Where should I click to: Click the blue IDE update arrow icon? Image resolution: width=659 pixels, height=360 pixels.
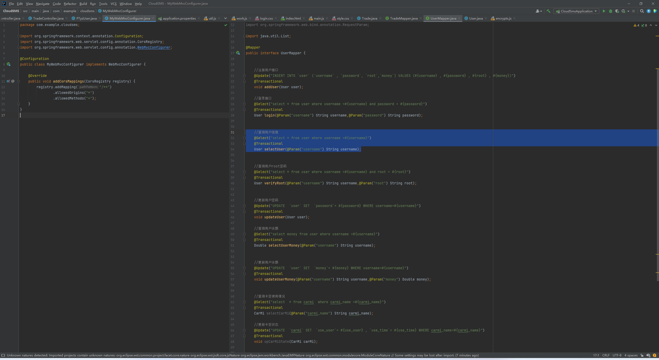pos(649,11)
